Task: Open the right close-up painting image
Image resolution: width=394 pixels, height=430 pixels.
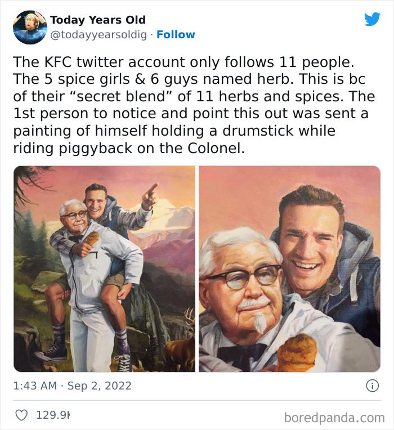Action: tap(289, 269)
